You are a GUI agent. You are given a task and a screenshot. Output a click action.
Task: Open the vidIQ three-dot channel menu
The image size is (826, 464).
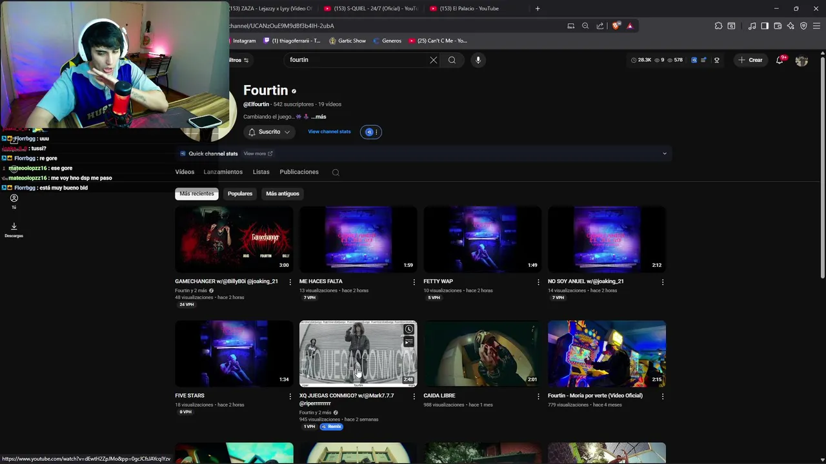point(376,132)
